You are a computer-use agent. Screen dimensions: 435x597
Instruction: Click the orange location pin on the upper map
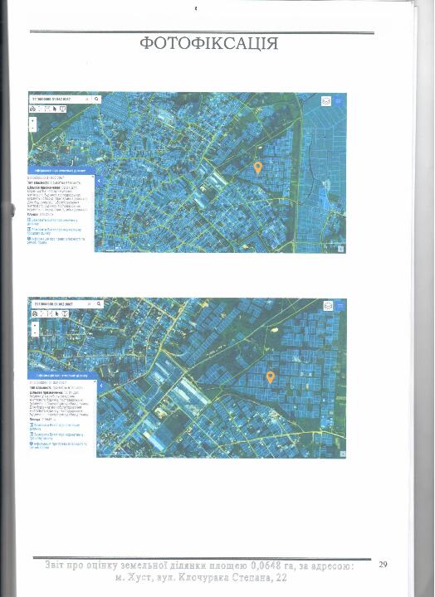258,167
